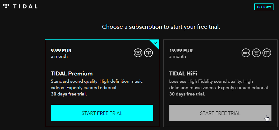Click the HIFI badge icon
Screen dimensions: 279x130
246,53
